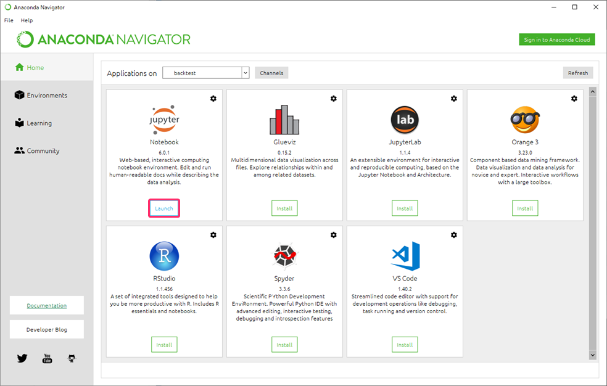Image resolution: width=607 pixels, height=386 pixels.
Task: Open settings gear on Spyder card
Action: [334, 235]
